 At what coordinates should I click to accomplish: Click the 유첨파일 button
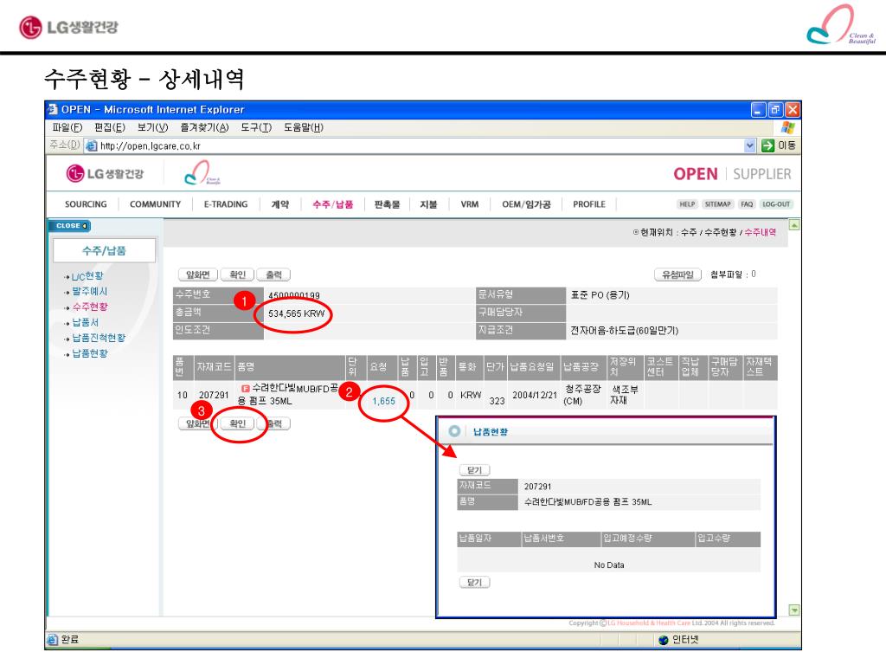point(677,274)
